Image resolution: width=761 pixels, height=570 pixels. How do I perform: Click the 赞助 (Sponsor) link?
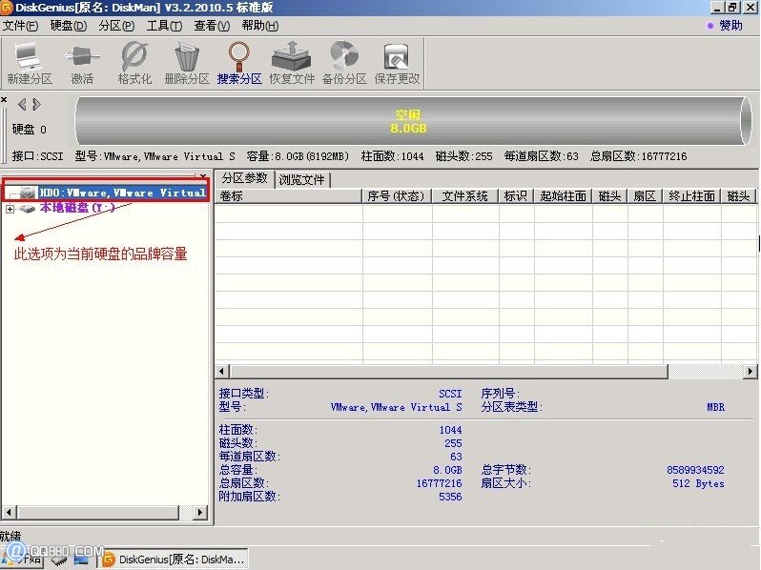[x=730, y=26]
